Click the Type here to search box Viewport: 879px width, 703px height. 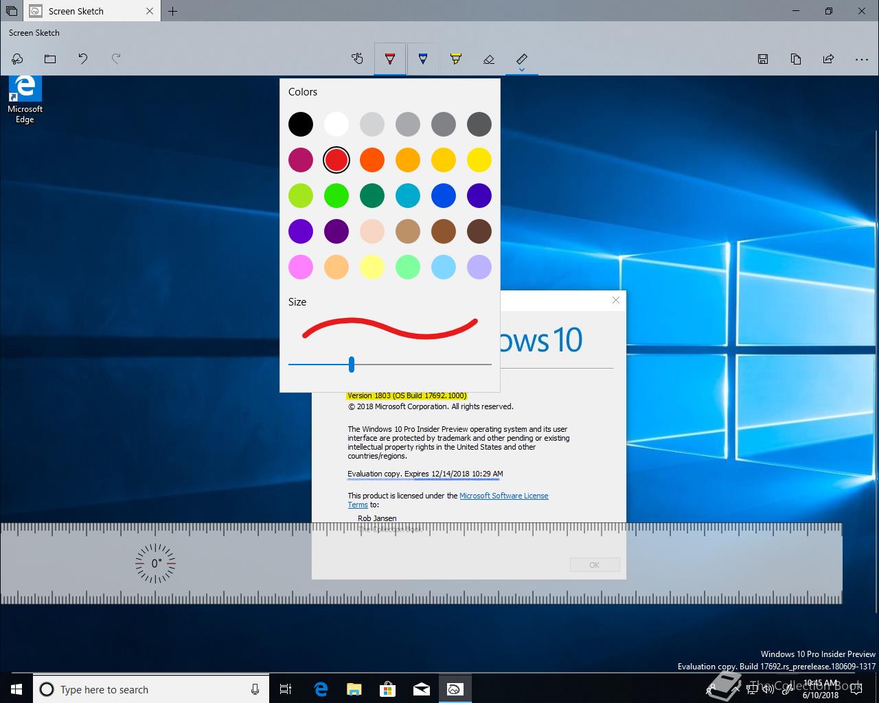(x=150, y=689)
